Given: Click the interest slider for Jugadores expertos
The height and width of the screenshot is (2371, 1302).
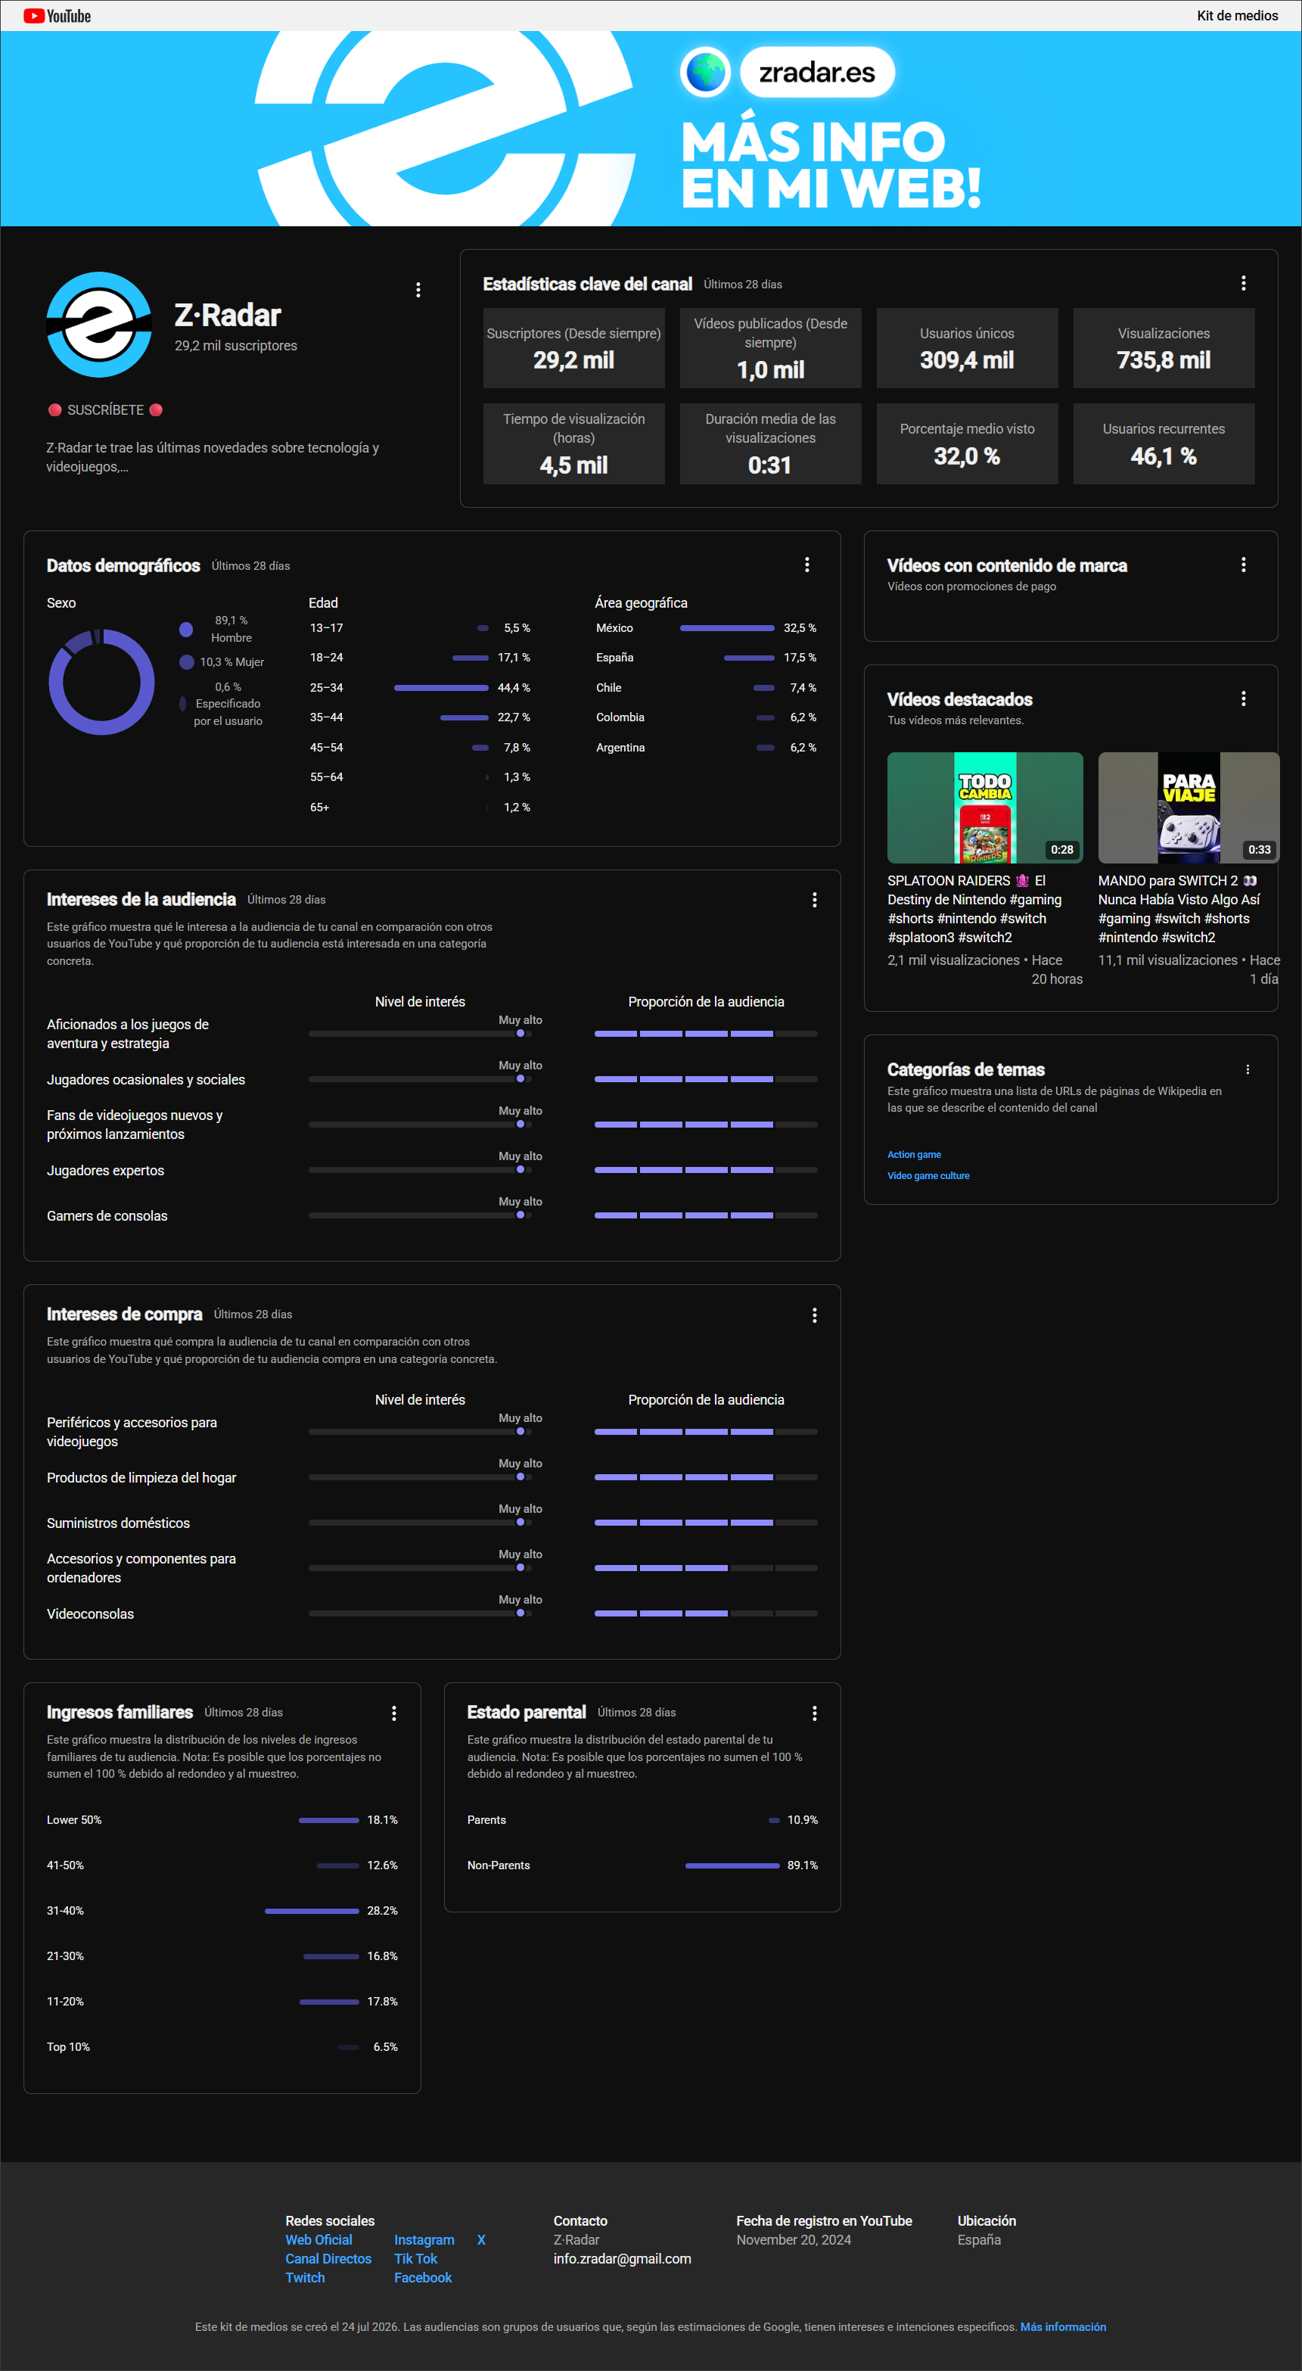Looking at the screenshot, I should (x=421, y=1170).
